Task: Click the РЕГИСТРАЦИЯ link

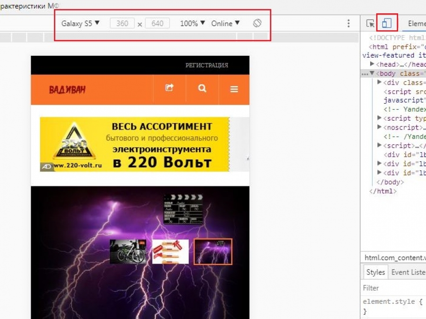Action: [206, 65]
